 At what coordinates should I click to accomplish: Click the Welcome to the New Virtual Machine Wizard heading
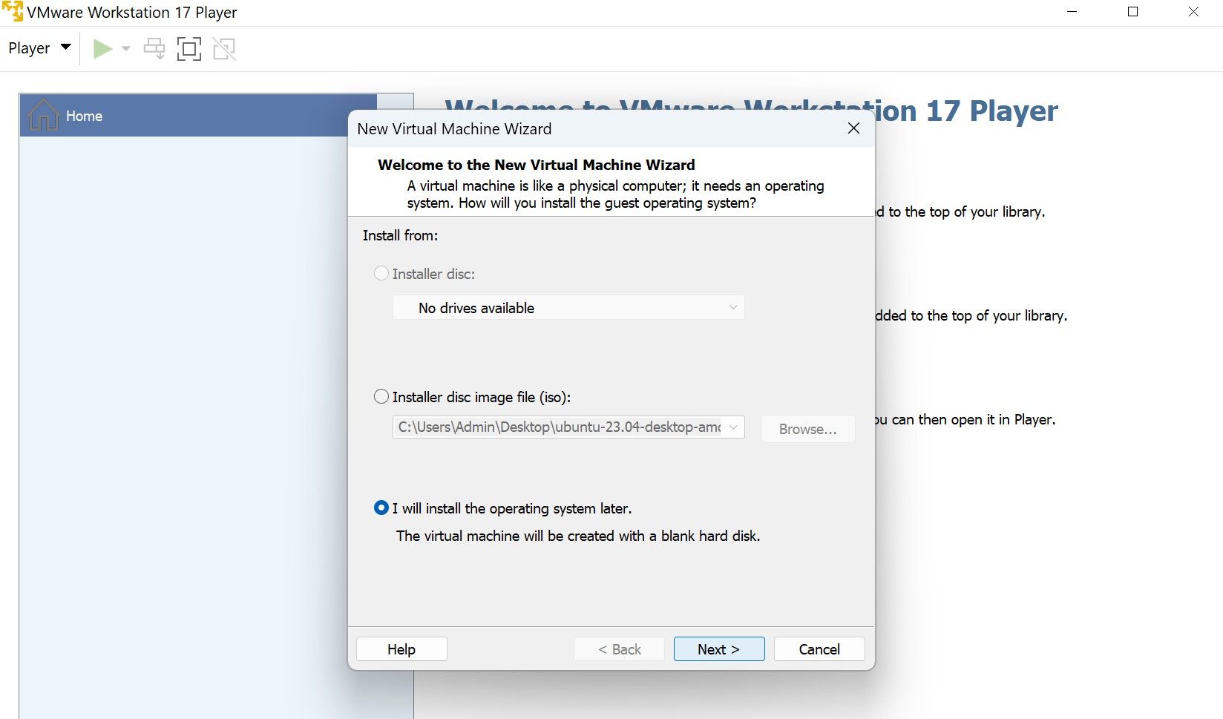point(537,165)
